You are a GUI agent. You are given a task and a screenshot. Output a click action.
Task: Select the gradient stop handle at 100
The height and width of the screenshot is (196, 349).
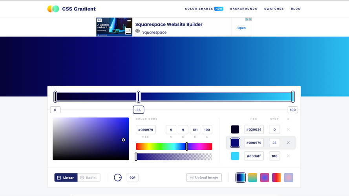[293, 97]
